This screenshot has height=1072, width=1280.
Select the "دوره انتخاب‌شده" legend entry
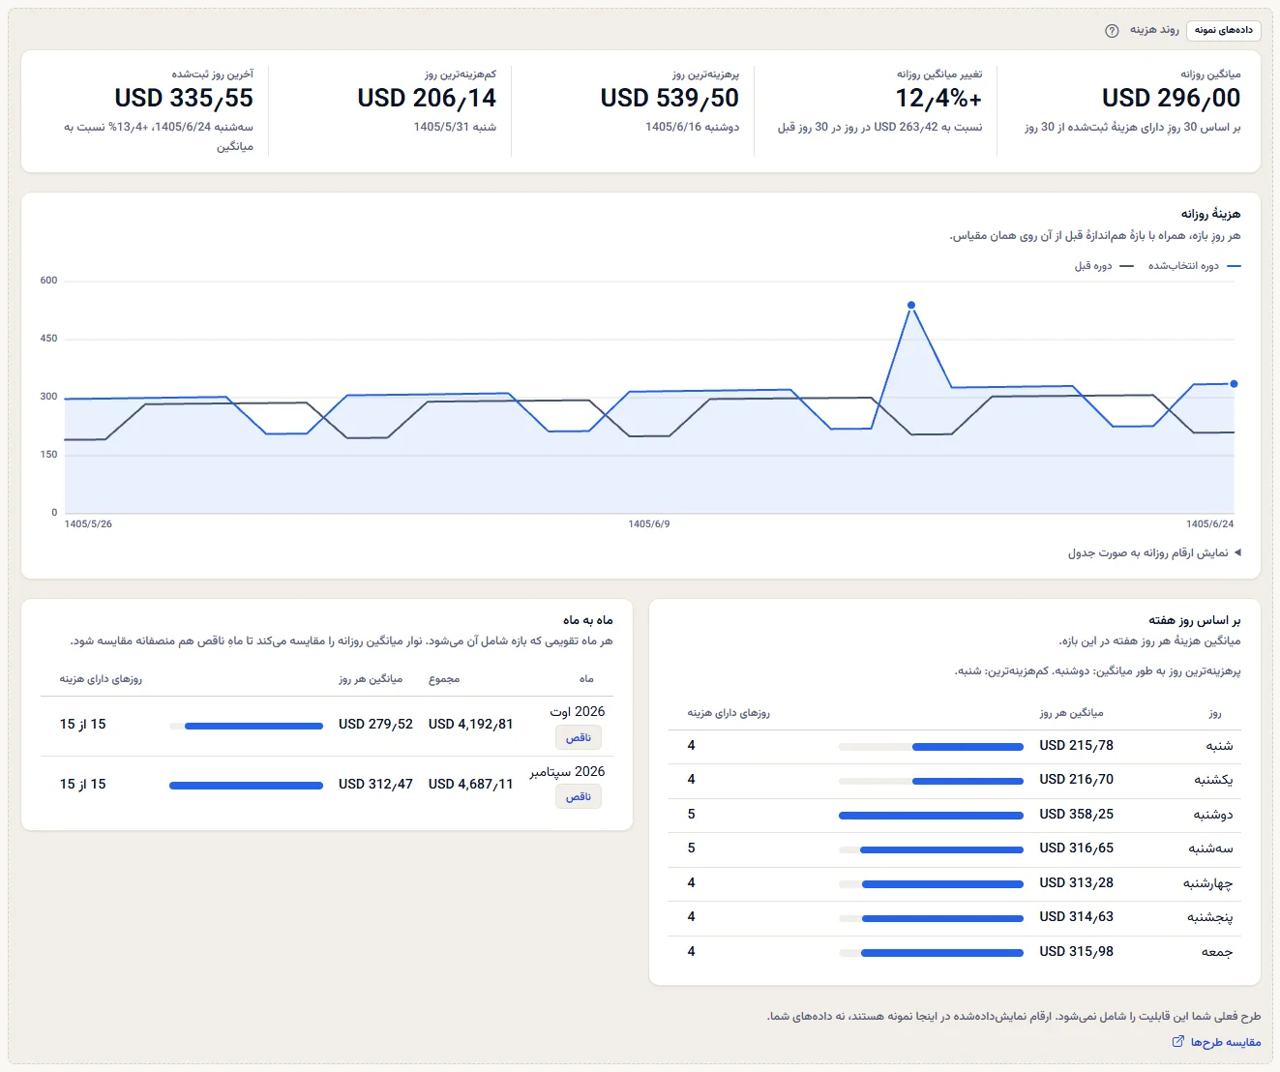1194,266
